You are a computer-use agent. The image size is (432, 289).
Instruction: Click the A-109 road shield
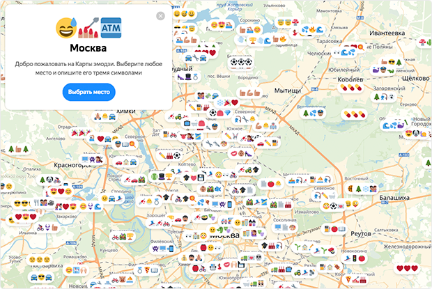tap(77, 187)
